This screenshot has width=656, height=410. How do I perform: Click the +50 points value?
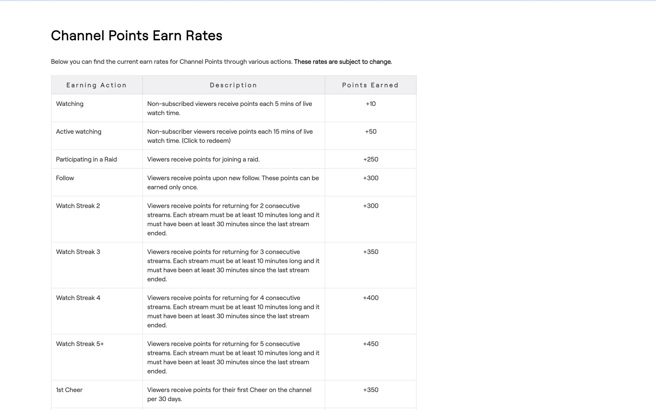(x=370, y=132)
